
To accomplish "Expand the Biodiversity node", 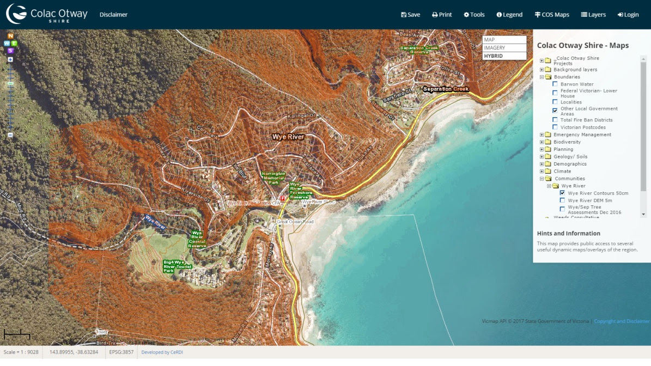I will [542, 142].
